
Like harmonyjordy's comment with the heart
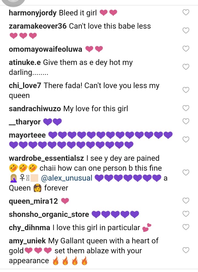pos(186,12)
